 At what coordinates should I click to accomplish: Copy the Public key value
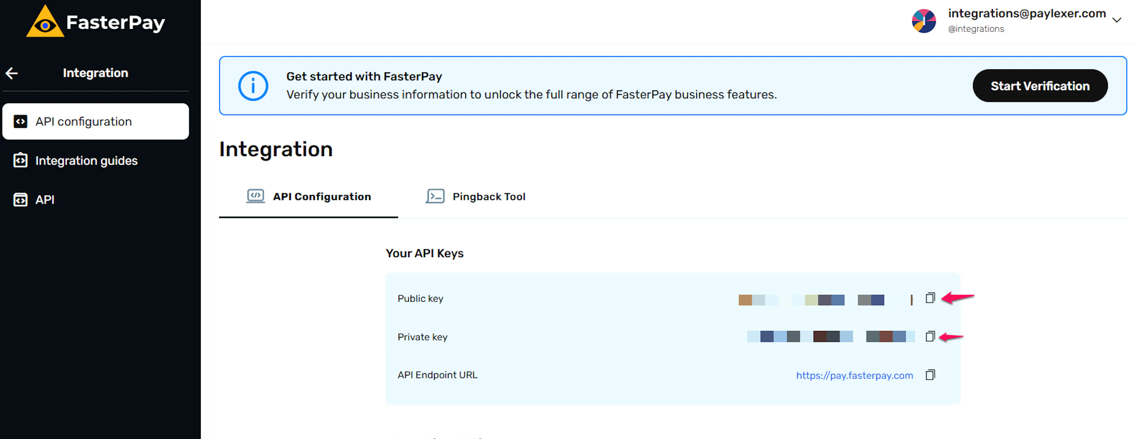(x=930, y=298)
